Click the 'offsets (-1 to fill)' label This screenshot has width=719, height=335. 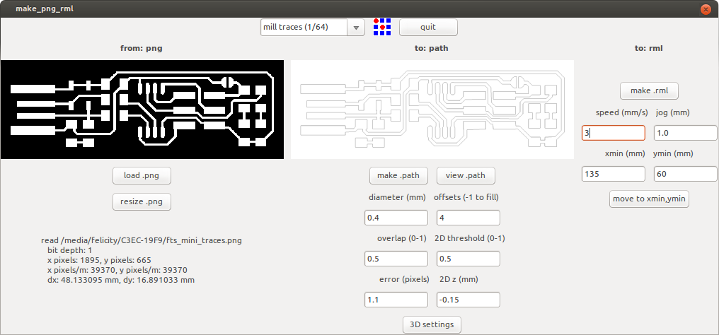466,198
